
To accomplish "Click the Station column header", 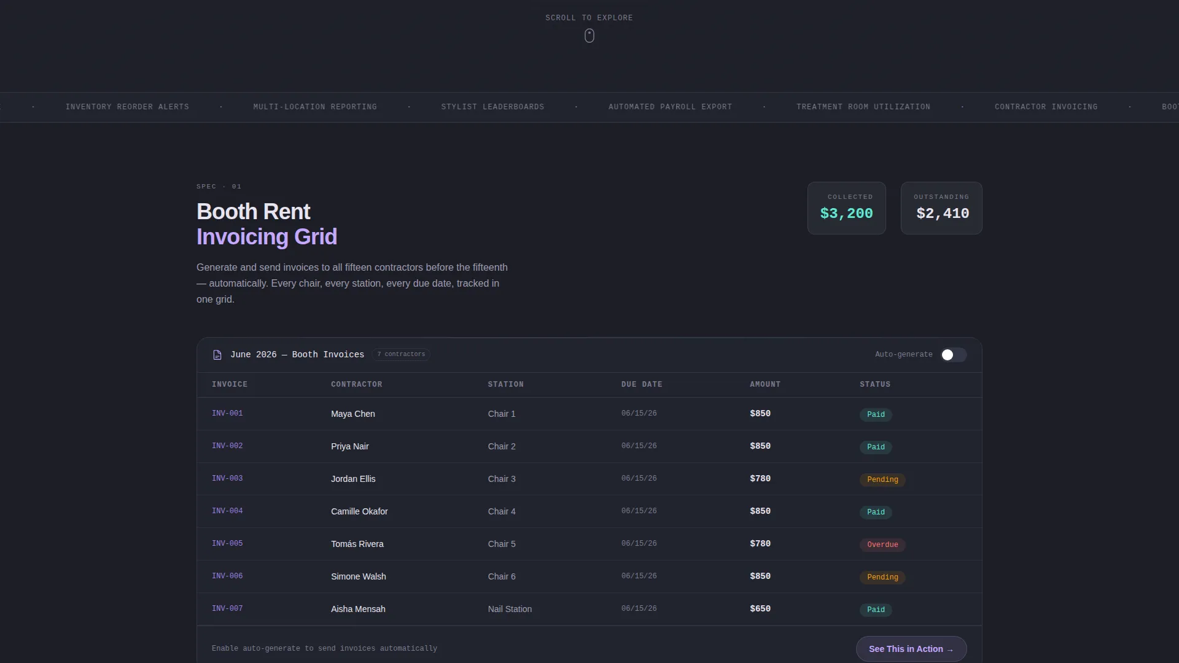I will coord(505,384).
